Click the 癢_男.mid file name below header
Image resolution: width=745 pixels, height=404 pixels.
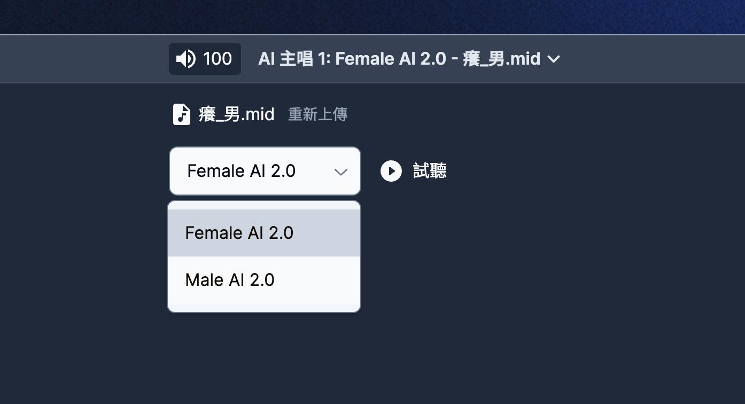pos(237,114)
